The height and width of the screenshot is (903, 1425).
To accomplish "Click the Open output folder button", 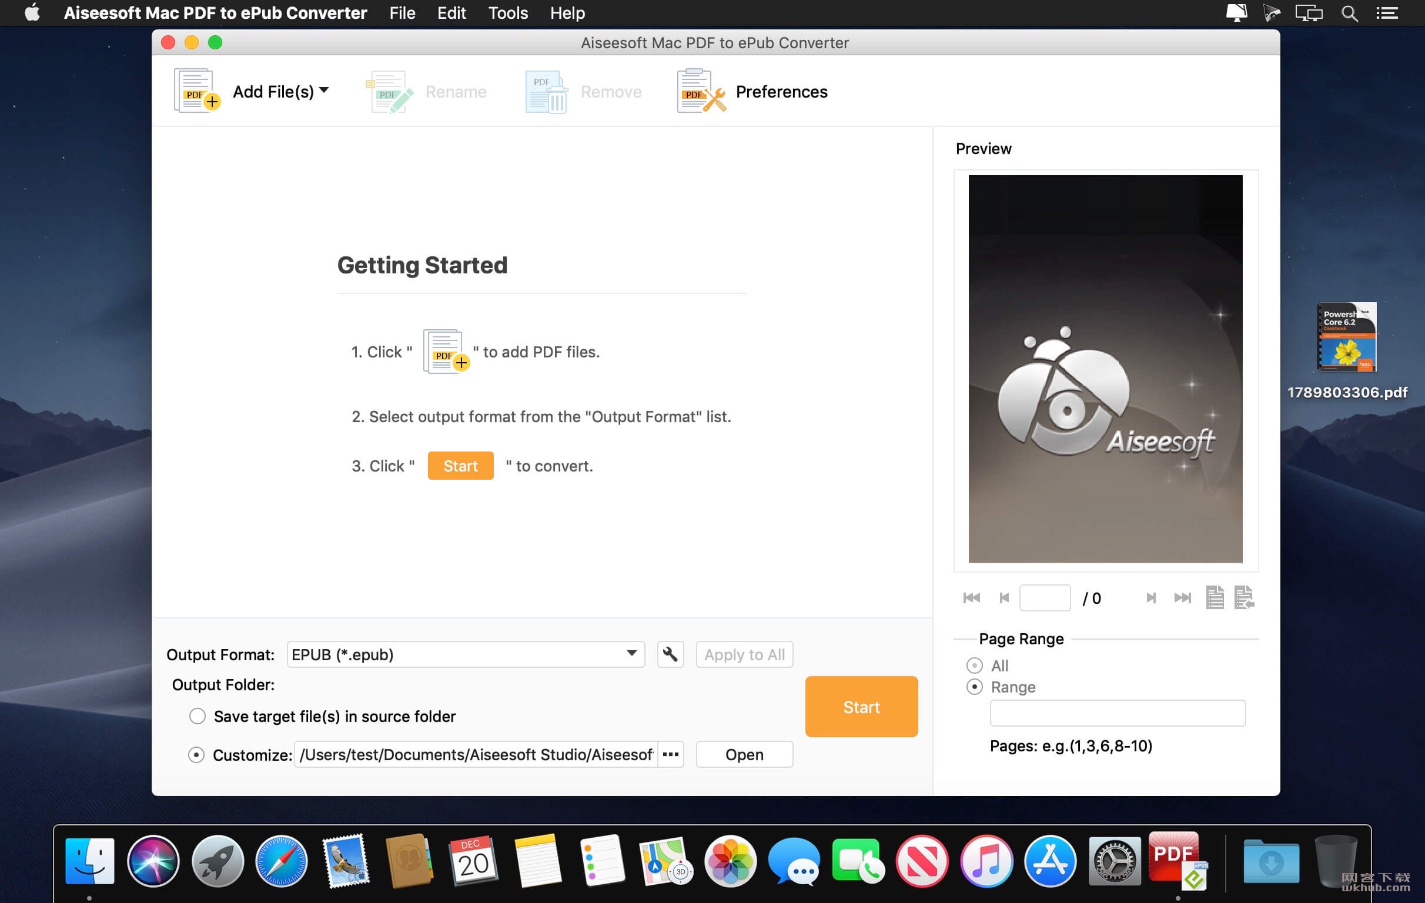I will 744,754.
